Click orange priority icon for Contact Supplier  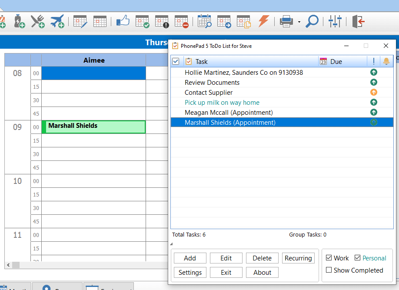click(x=373, y=92)
